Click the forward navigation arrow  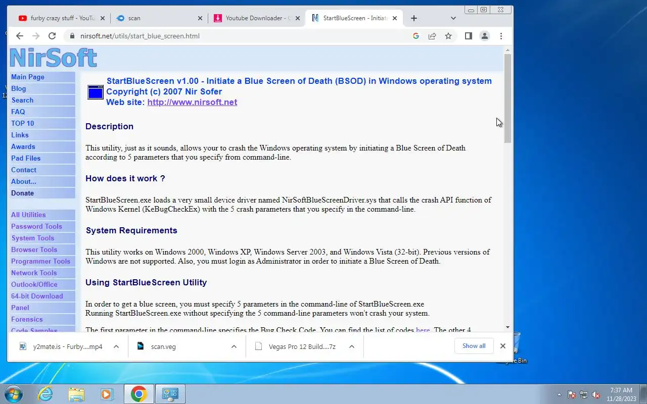[36, 36]
